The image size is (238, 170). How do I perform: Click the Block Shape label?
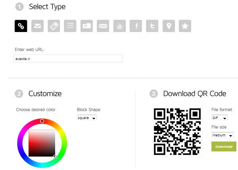(88, 110)
